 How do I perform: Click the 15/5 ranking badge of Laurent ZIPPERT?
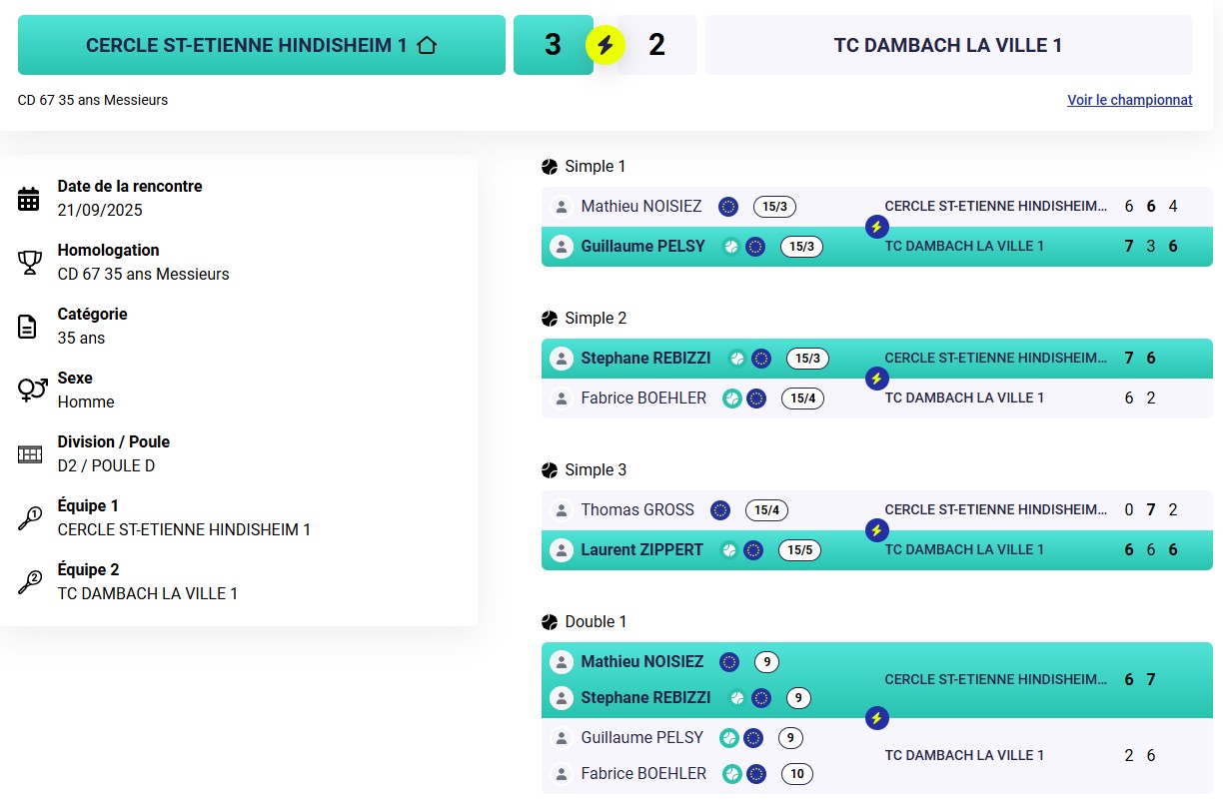tap(800, 550)
